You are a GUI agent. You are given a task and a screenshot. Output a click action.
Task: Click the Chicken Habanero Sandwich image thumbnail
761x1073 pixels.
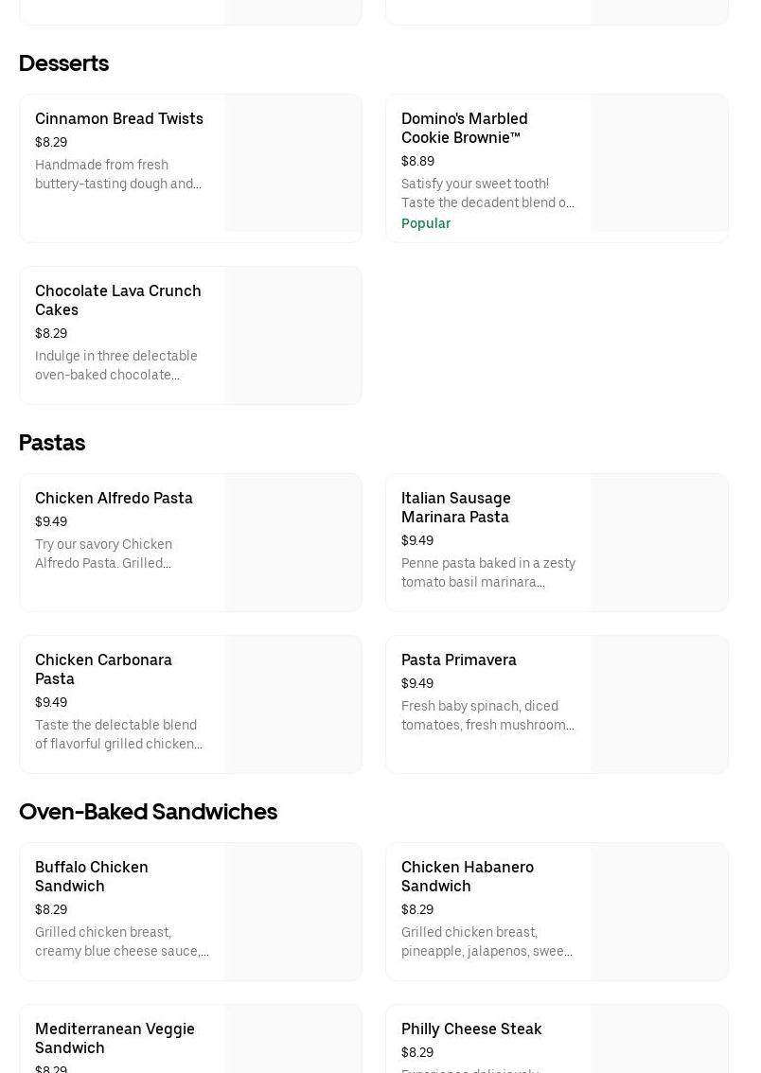coord(659,912)
